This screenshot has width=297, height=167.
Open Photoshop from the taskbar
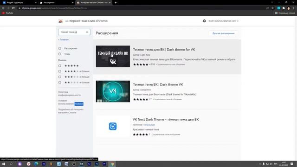pyautogui.click(x=97, y=164)
